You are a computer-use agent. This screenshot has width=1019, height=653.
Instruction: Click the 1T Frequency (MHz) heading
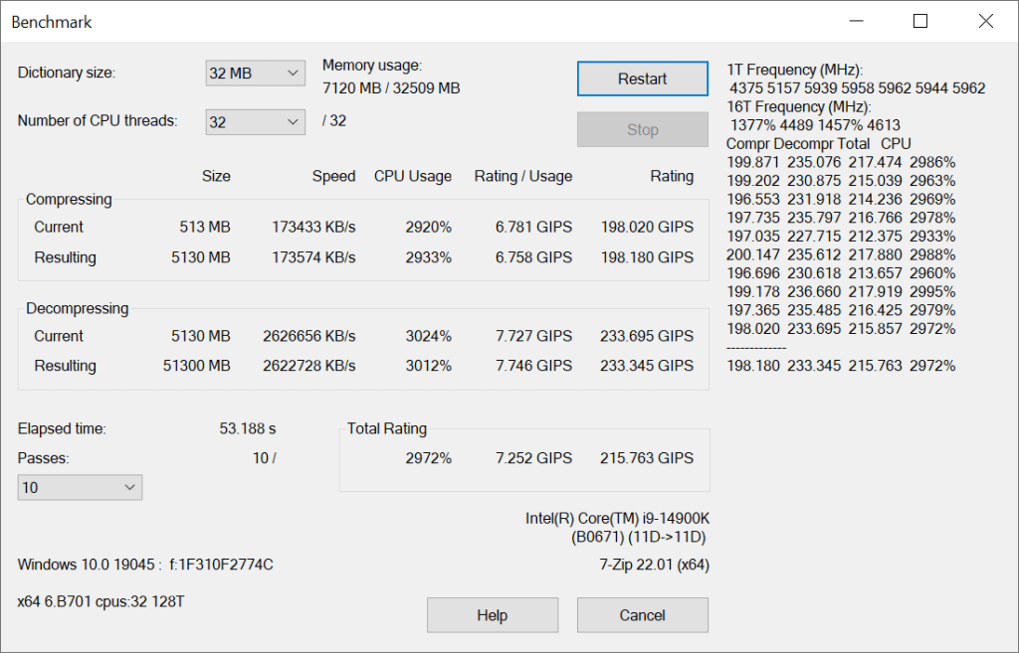[795, 71]
